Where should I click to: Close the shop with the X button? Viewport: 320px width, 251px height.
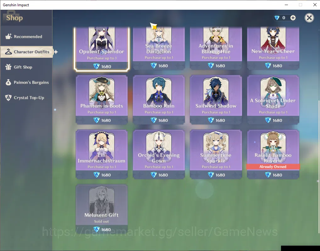[309, 18]
